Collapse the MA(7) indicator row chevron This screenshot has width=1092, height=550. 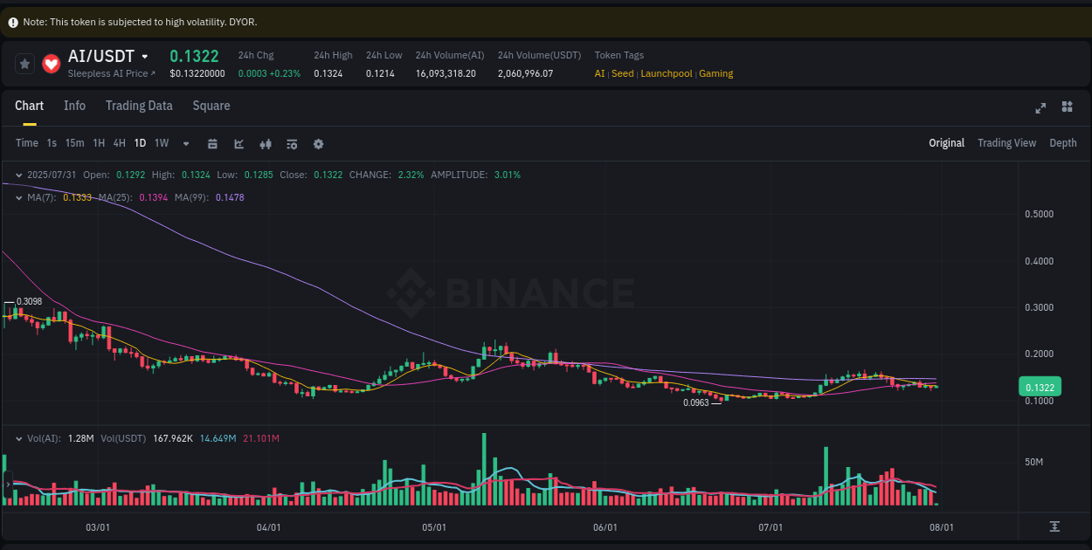coord(17,197)
